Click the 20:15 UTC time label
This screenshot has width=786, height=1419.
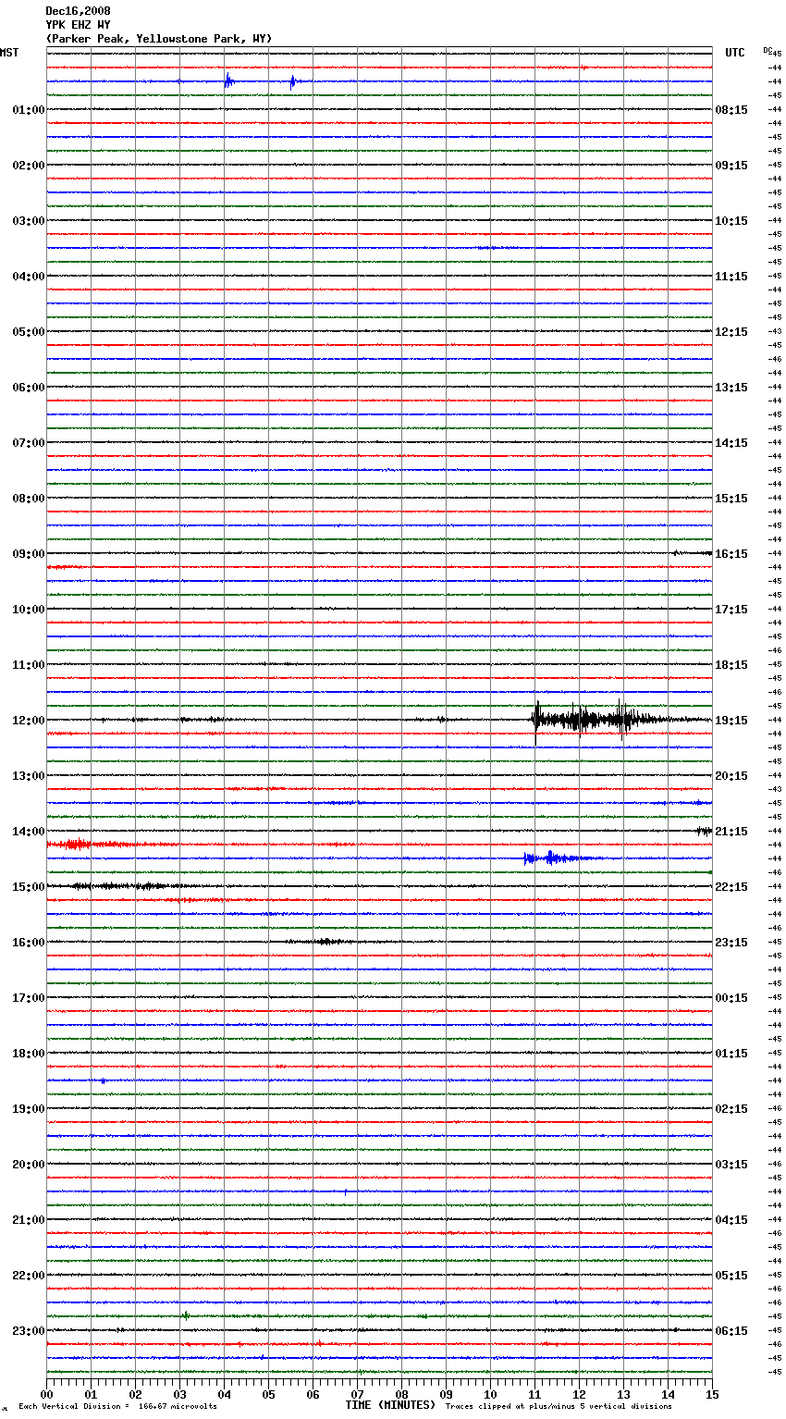click(x=731, y=776)
